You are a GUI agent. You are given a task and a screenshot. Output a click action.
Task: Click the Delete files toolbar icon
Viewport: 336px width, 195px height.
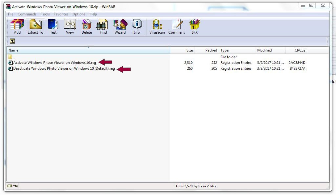point(87,27)
